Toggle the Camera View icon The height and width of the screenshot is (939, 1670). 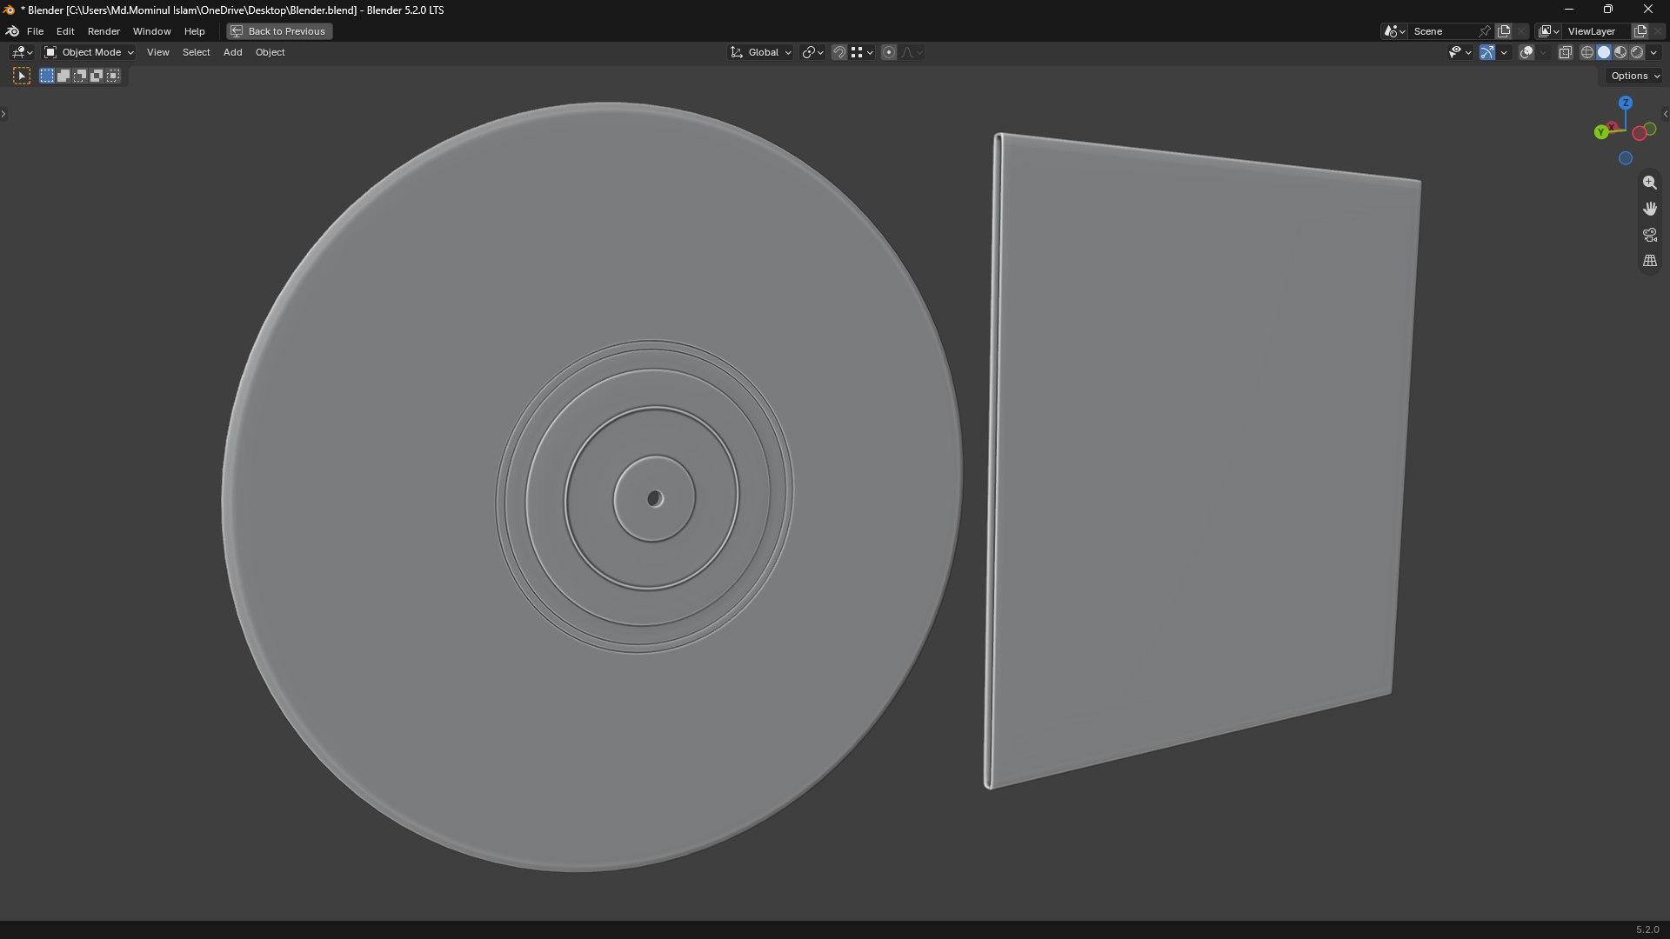pos(1649,235)
